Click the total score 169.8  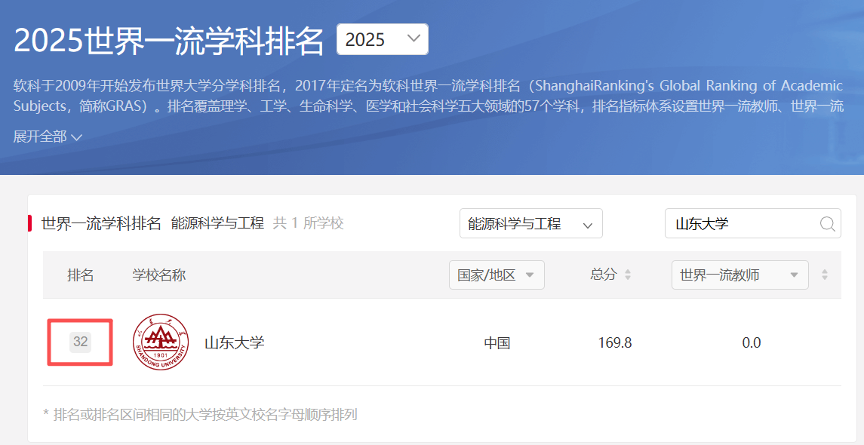coord(614,343)
